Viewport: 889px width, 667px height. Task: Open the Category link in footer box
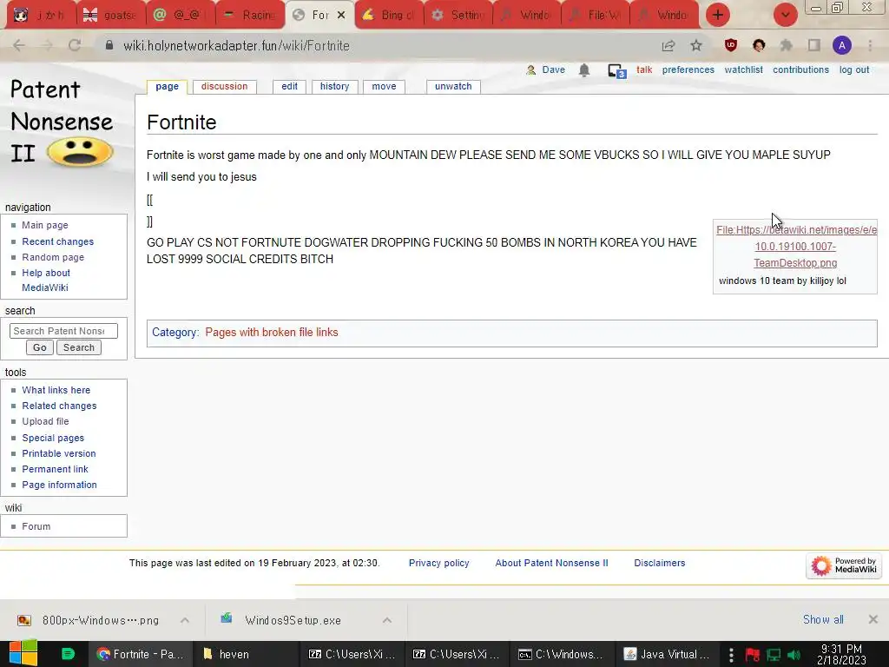coord(175,333)
